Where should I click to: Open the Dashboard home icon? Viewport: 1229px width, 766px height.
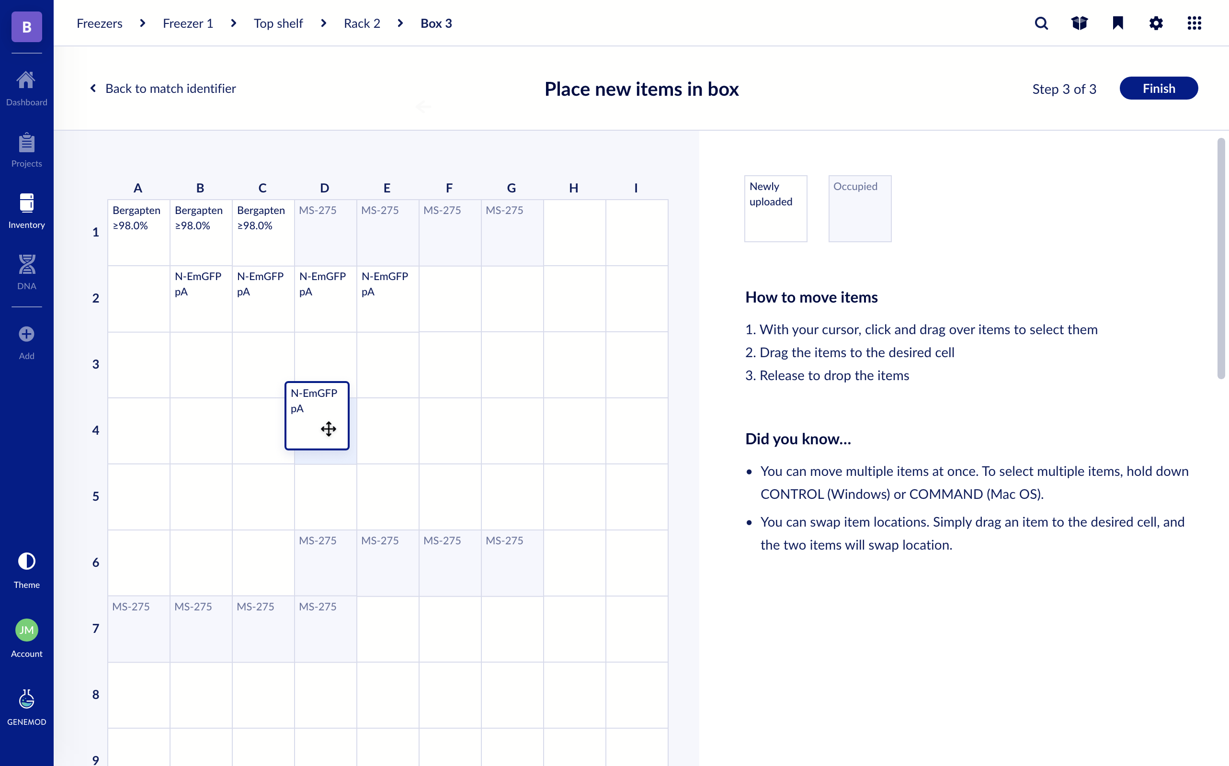tap(26, 80)
